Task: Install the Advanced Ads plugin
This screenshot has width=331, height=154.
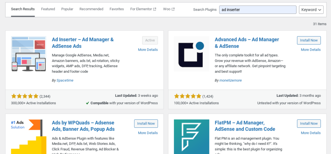Action: tap(309, 40)
